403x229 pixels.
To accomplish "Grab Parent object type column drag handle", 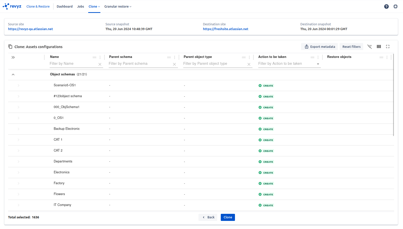I will pos(244,57).
